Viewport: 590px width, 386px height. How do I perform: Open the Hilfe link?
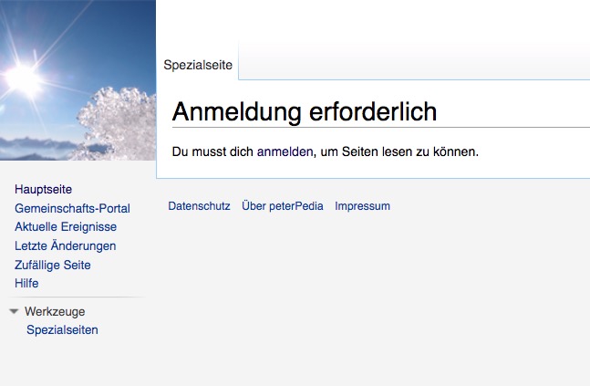pyautogui.click(x=26, y=283)
